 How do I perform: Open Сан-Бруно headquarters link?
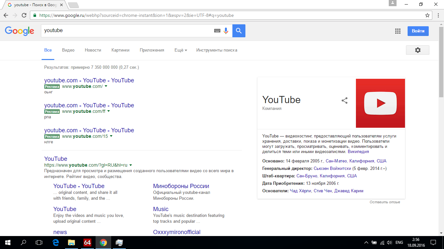(x=307, y=176)
